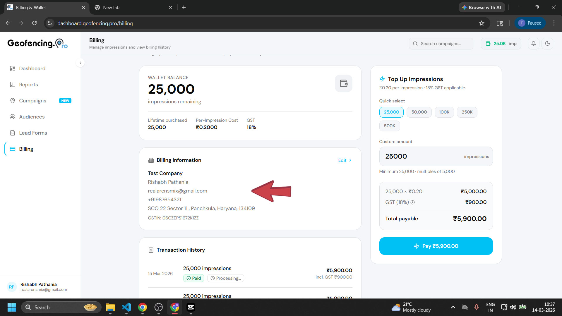The height and width of the screenshot is (316, 562).
Task: Click the GST info icon in the order summary
Action: (x=412, y=202)
